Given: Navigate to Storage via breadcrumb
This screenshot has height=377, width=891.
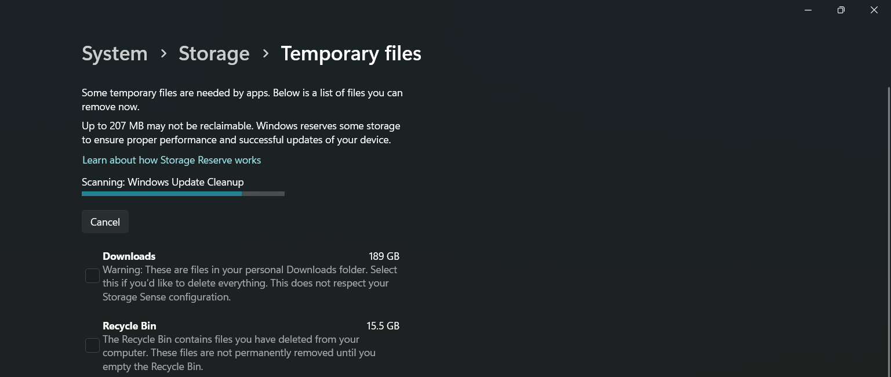Looking at the screenshot, I should [214, 53].
